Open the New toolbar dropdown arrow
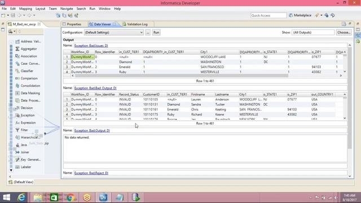The height and width of the screenshot is (203, 361). pyautogui.click(x=8, y=15)
